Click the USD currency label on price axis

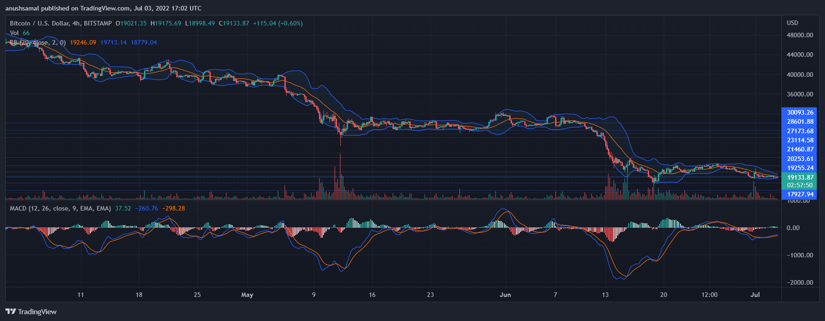tap(792, 23)
